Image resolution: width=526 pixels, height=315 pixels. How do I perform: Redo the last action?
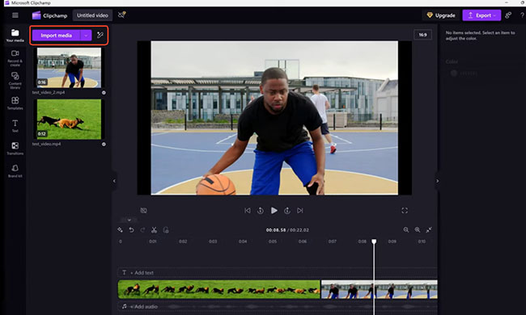tap(142, 229)
